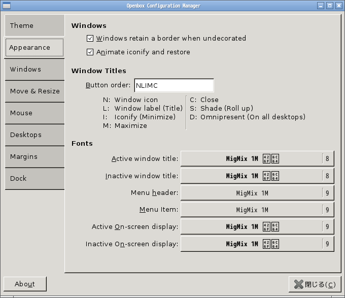Choose font for Menu Item
This screenshot has width=345, height=298.
[257, 210]
